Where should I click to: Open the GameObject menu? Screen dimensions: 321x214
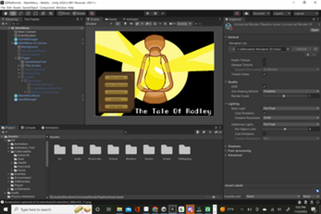click(30, 7)
